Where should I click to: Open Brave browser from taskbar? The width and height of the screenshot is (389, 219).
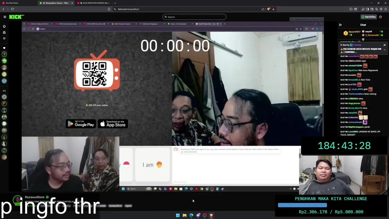pyautogui.click(x=211, y=215)
